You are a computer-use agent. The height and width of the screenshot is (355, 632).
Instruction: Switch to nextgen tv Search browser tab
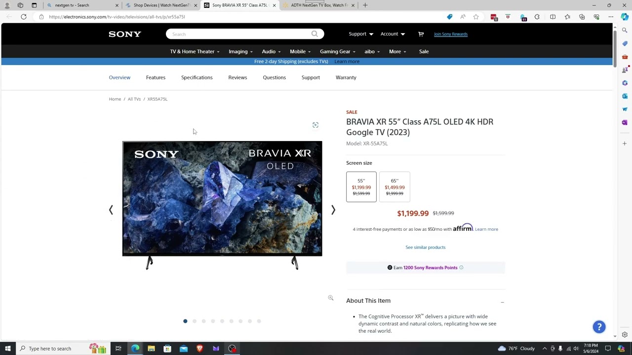click(x=81, y=5)
